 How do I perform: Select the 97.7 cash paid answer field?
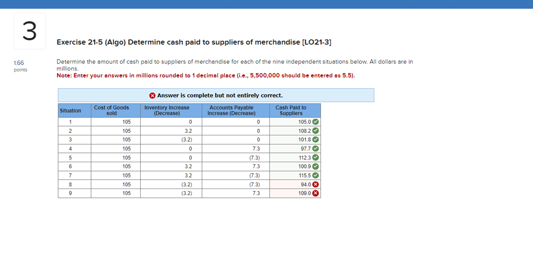point(295,149)
